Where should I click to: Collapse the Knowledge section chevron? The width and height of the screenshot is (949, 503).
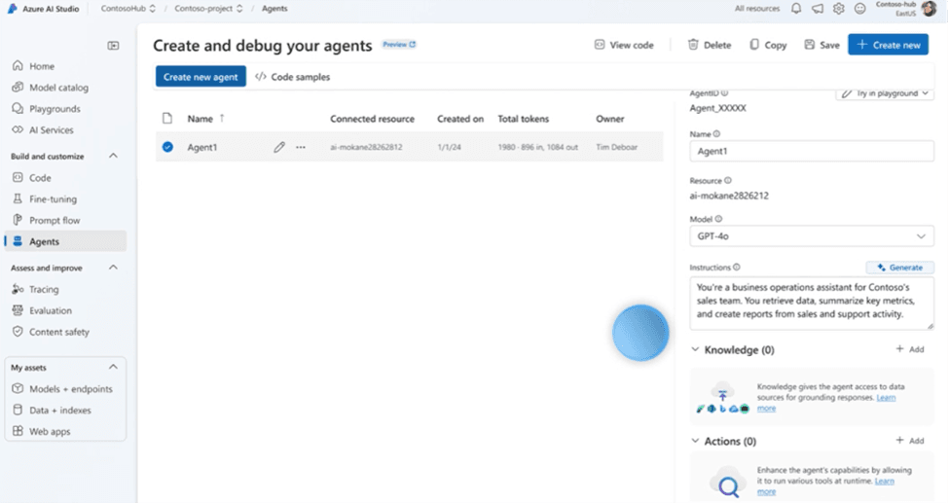tap(695, 349)
